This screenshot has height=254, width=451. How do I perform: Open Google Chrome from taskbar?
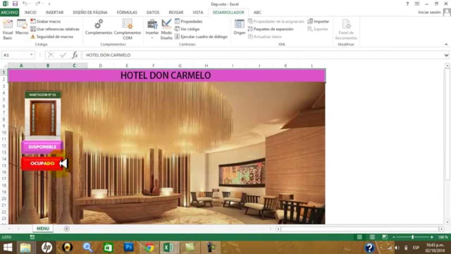coord(149,247)
